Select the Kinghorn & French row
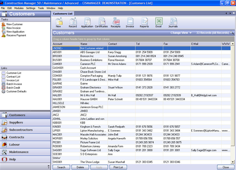This screenshot has height=170, width=236. (141, 126)
